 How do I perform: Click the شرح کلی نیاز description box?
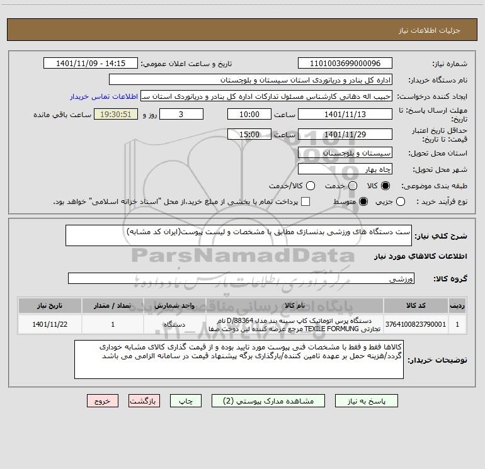(x=239, y=235)
